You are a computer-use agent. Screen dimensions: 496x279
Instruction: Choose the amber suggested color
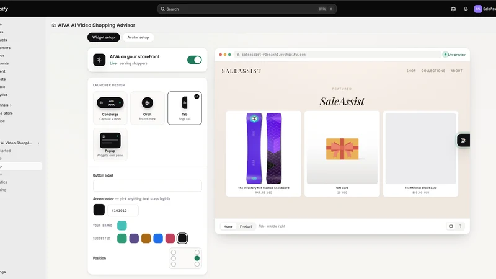pyautogui.click(x=146, y=238)
